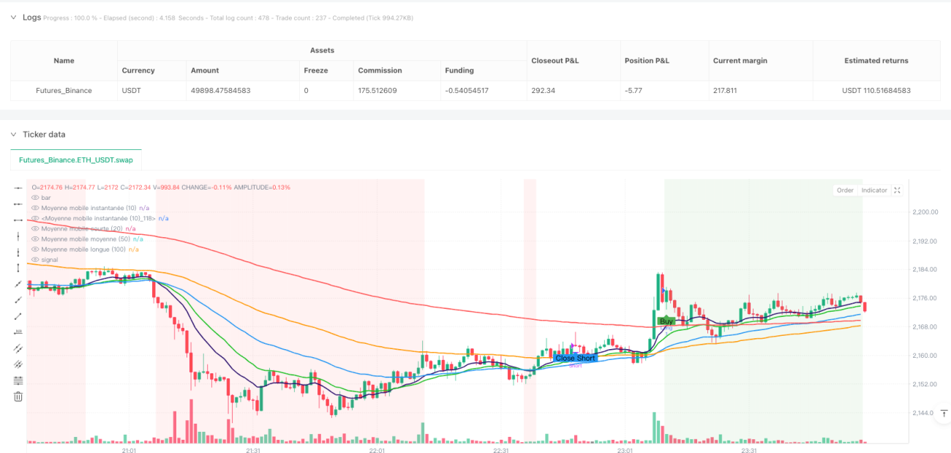This screenshot has height=453, width=951.
Task: Hide the bar series eye icon
Action: (x=34, y=198)
